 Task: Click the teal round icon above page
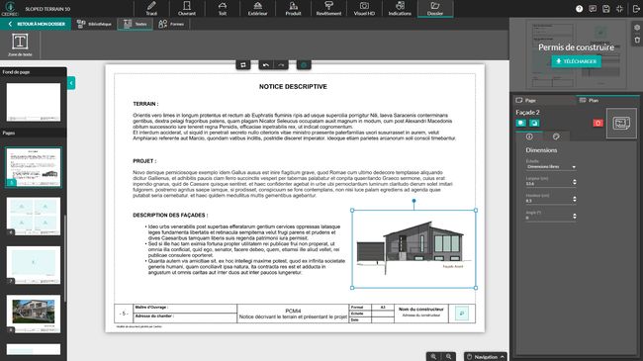[304, 65]
